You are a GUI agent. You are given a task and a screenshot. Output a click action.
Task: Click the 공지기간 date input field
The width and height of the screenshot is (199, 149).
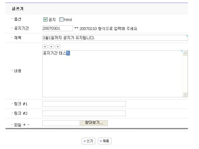(x=57, y=28)
